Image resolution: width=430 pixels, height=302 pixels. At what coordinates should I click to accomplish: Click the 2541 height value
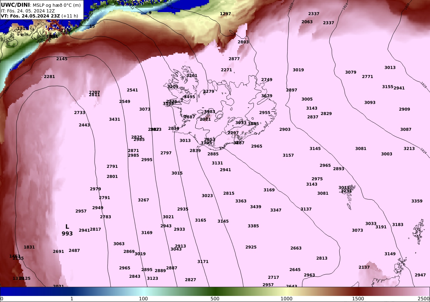point(132,90)
